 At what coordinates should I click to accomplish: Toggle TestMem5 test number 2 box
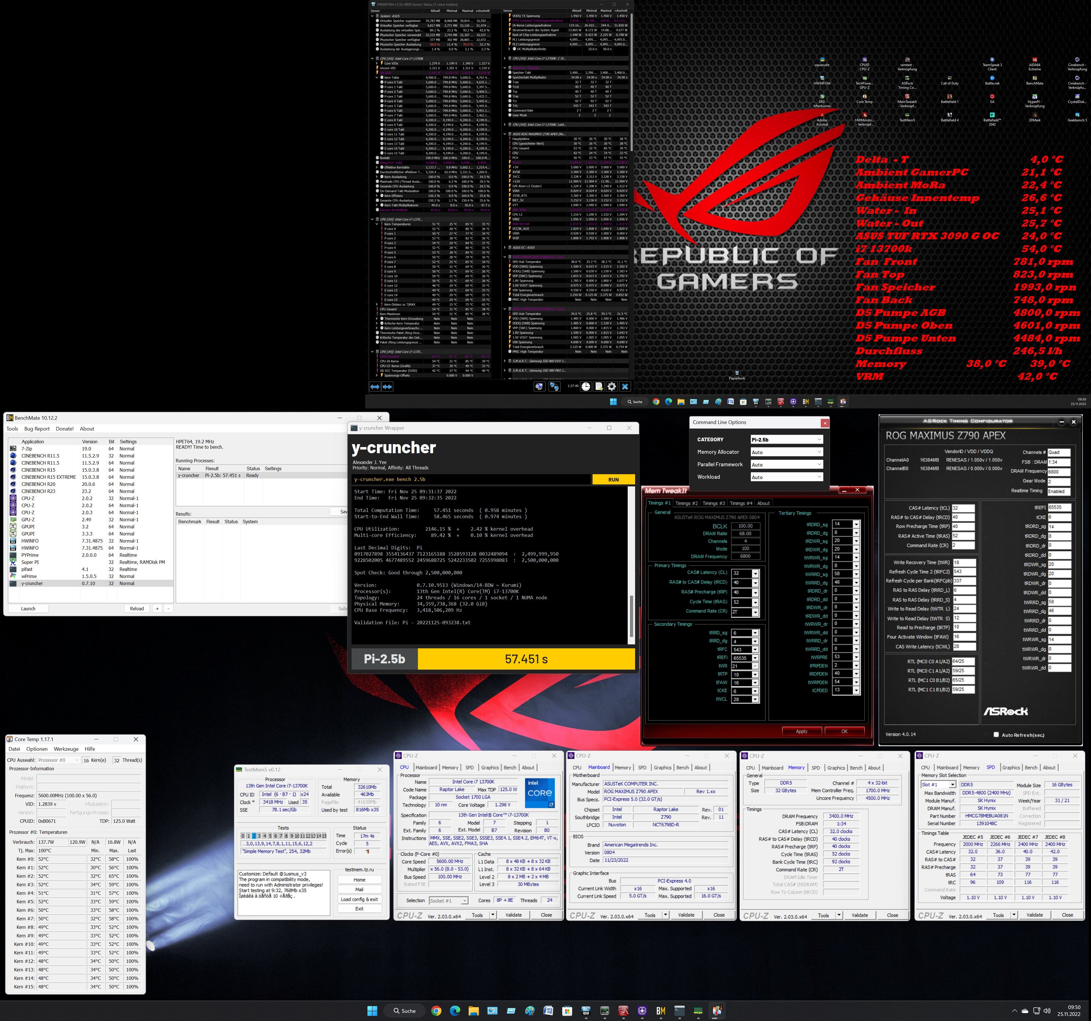(253, 836)
